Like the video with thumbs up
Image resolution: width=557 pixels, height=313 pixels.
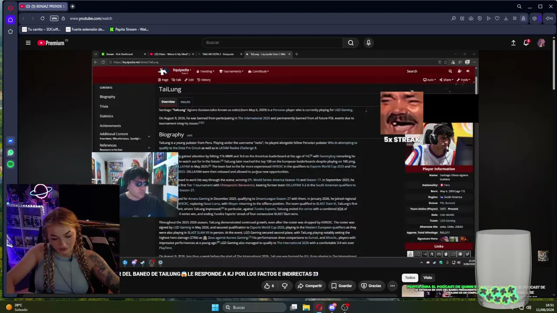click(x=269, y=286)
